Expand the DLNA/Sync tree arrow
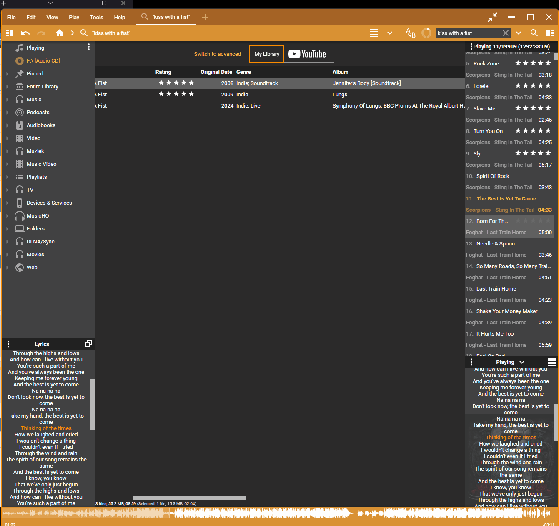 [8, 241]
